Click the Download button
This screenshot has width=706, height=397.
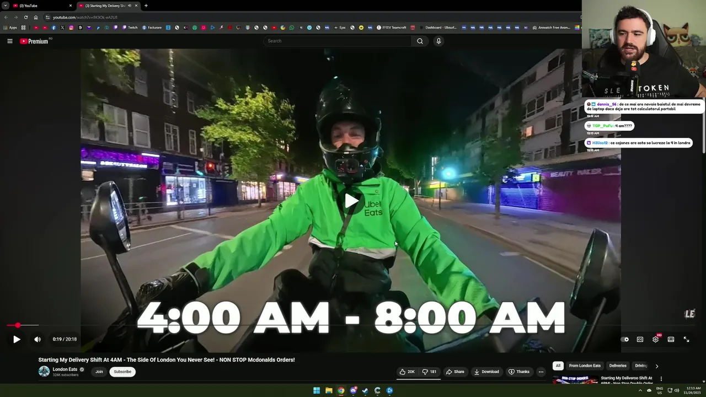pyautogui.click(x=486, y=372)
